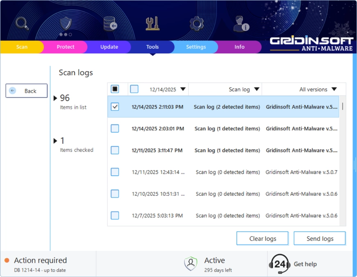Switch to the Update tab

(x=109, y=47)
